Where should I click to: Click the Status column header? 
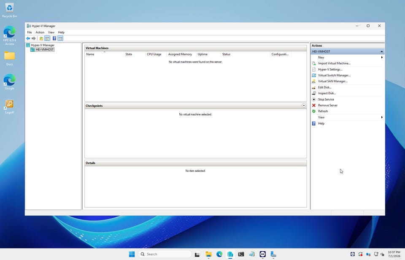pyautogui.click(x=245, y=54)
